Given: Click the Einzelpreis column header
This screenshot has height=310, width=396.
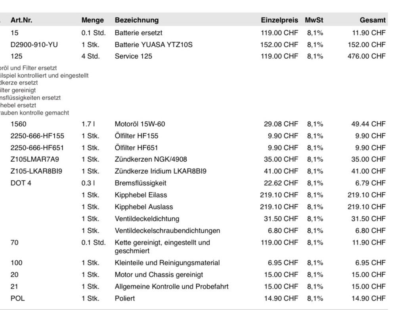Looking at the screenshot, I should pyautogui.click(x=279, y=20).
